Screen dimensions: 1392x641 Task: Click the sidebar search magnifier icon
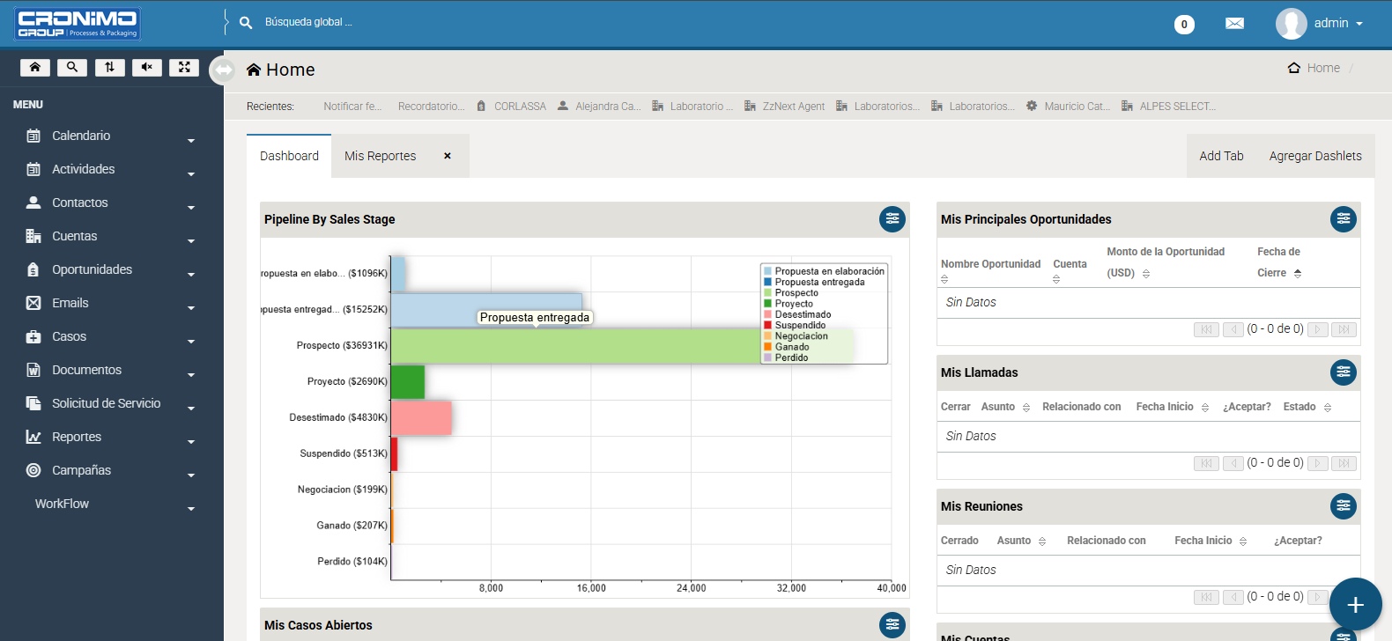[x=72, y=68]
